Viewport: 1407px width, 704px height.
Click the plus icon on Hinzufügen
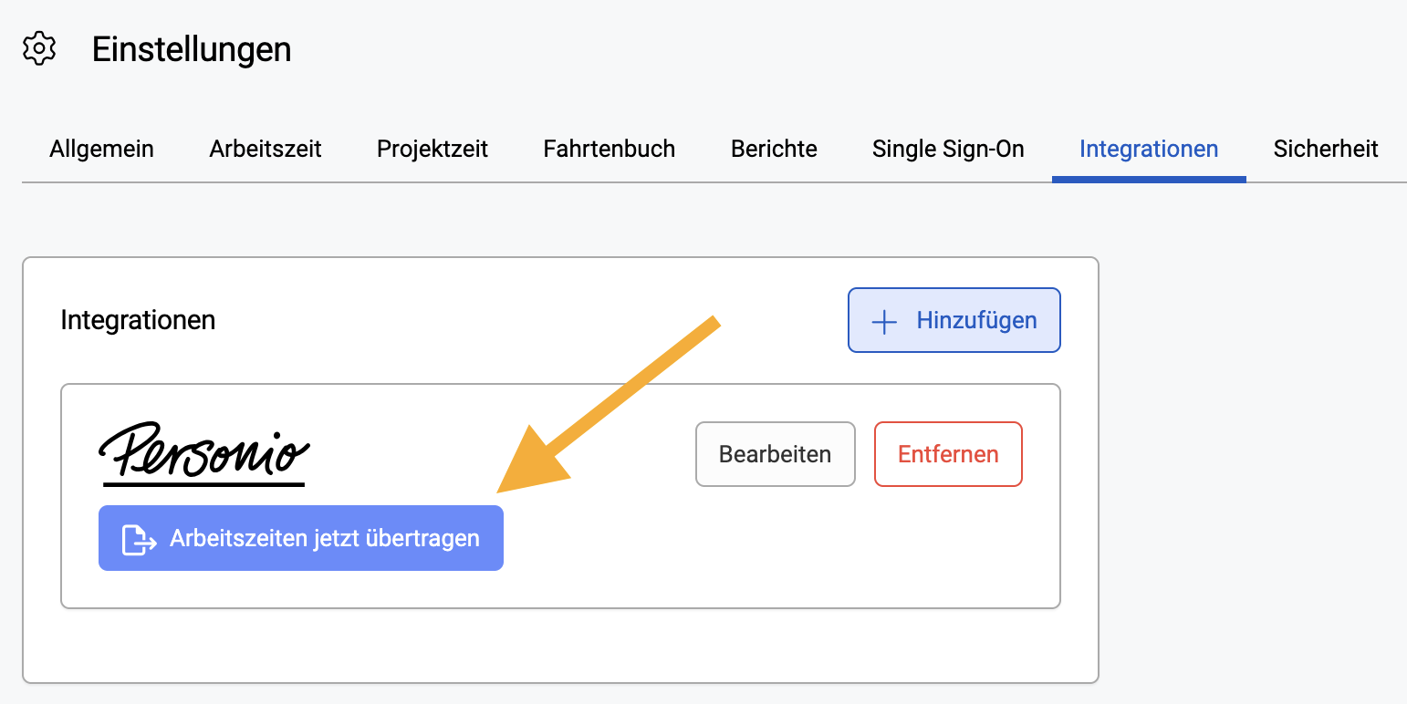tap(884, 321)
